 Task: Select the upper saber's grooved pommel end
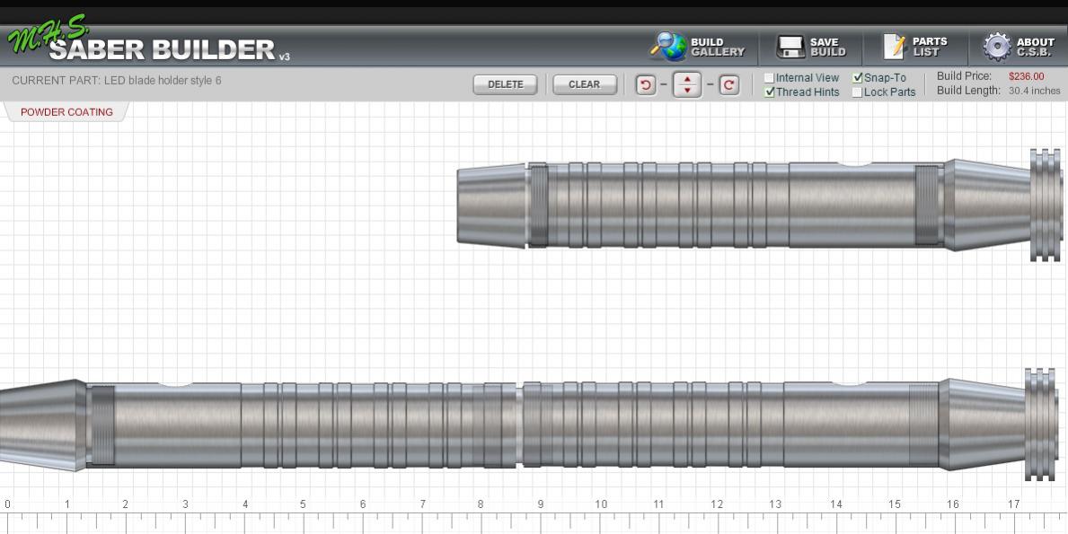click(x=1045, y=205)
